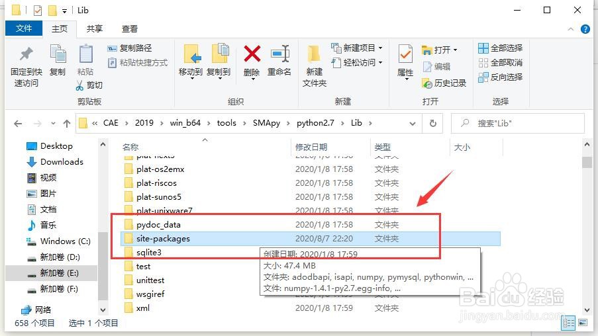Image resolution: width=598 pixels, height=336 pixels.
Task: Click Select all (全部选择)
Action: (x=500, y=48)
